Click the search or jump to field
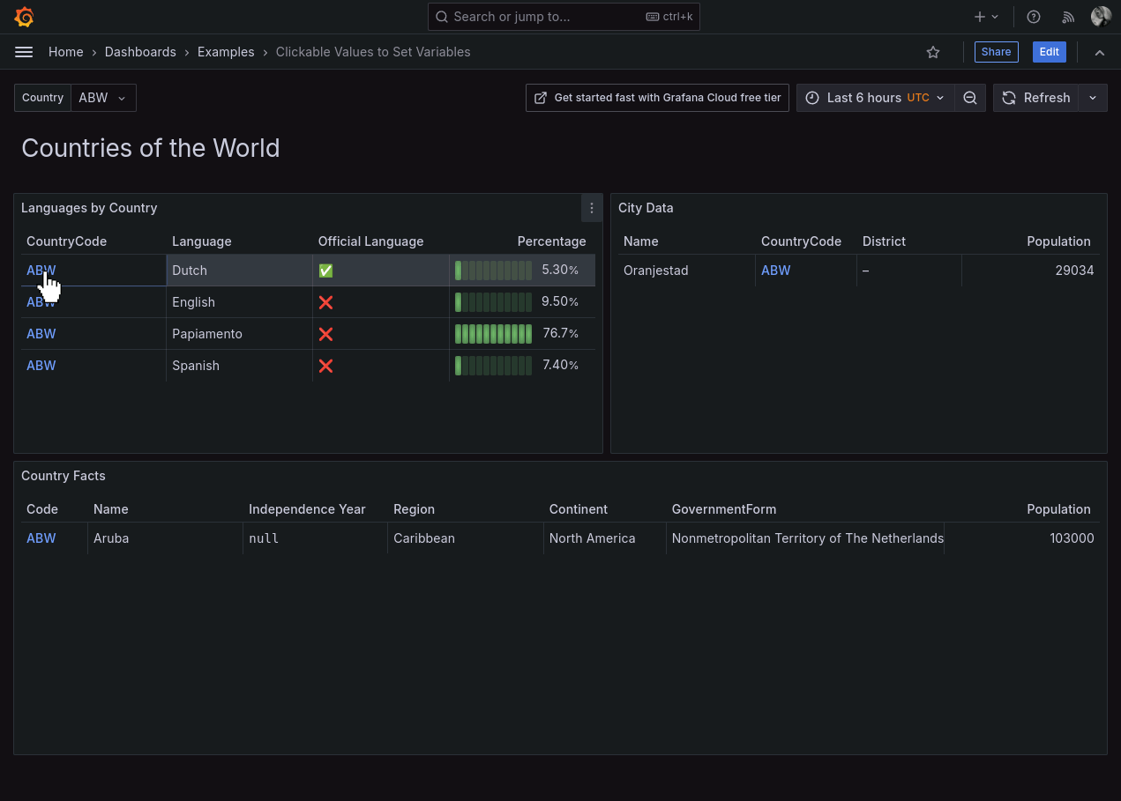1121x801 pixels. click(564, 16)
